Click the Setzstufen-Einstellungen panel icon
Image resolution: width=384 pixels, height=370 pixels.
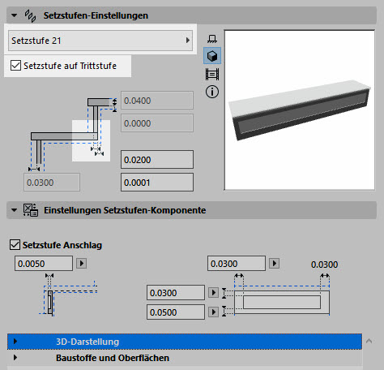[x=30, y=15]
